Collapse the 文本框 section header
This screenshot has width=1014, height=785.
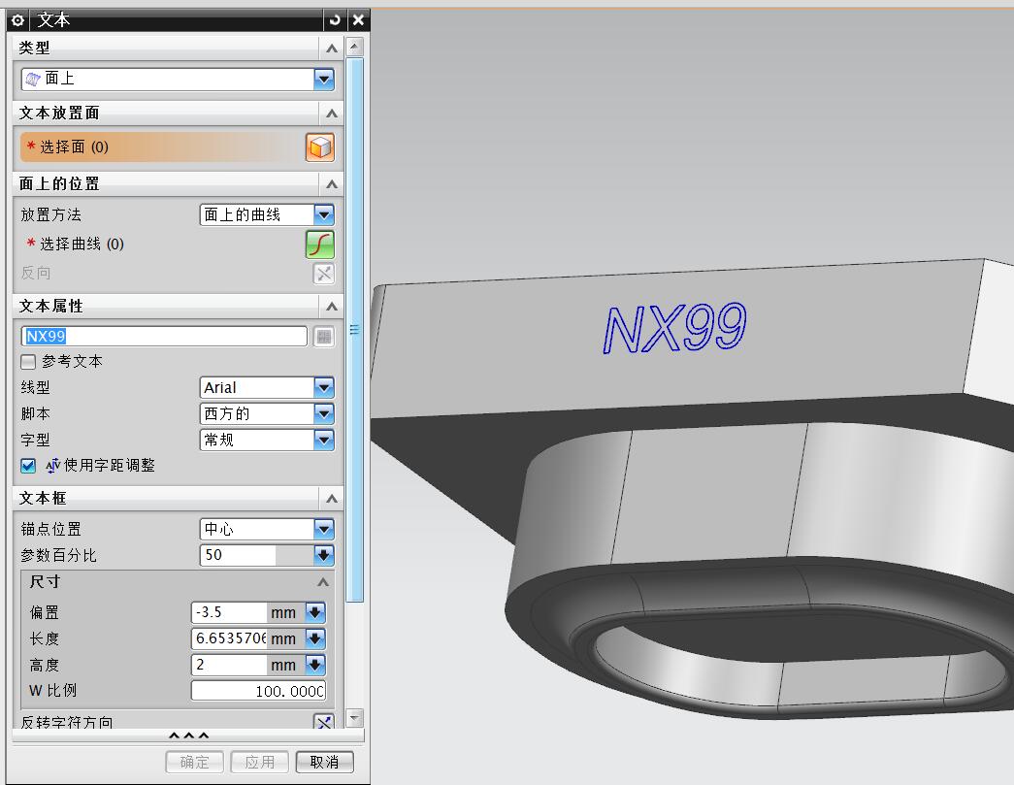click(332, 499)
